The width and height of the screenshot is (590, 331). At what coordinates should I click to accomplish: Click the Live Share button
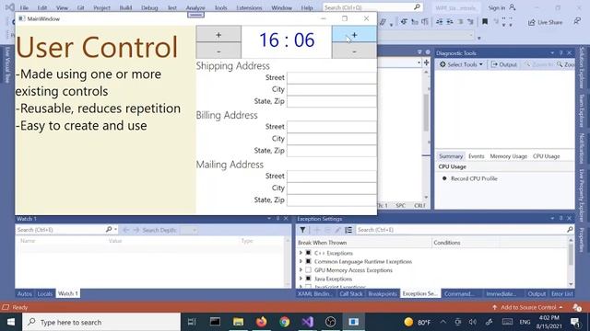point(545,22)
